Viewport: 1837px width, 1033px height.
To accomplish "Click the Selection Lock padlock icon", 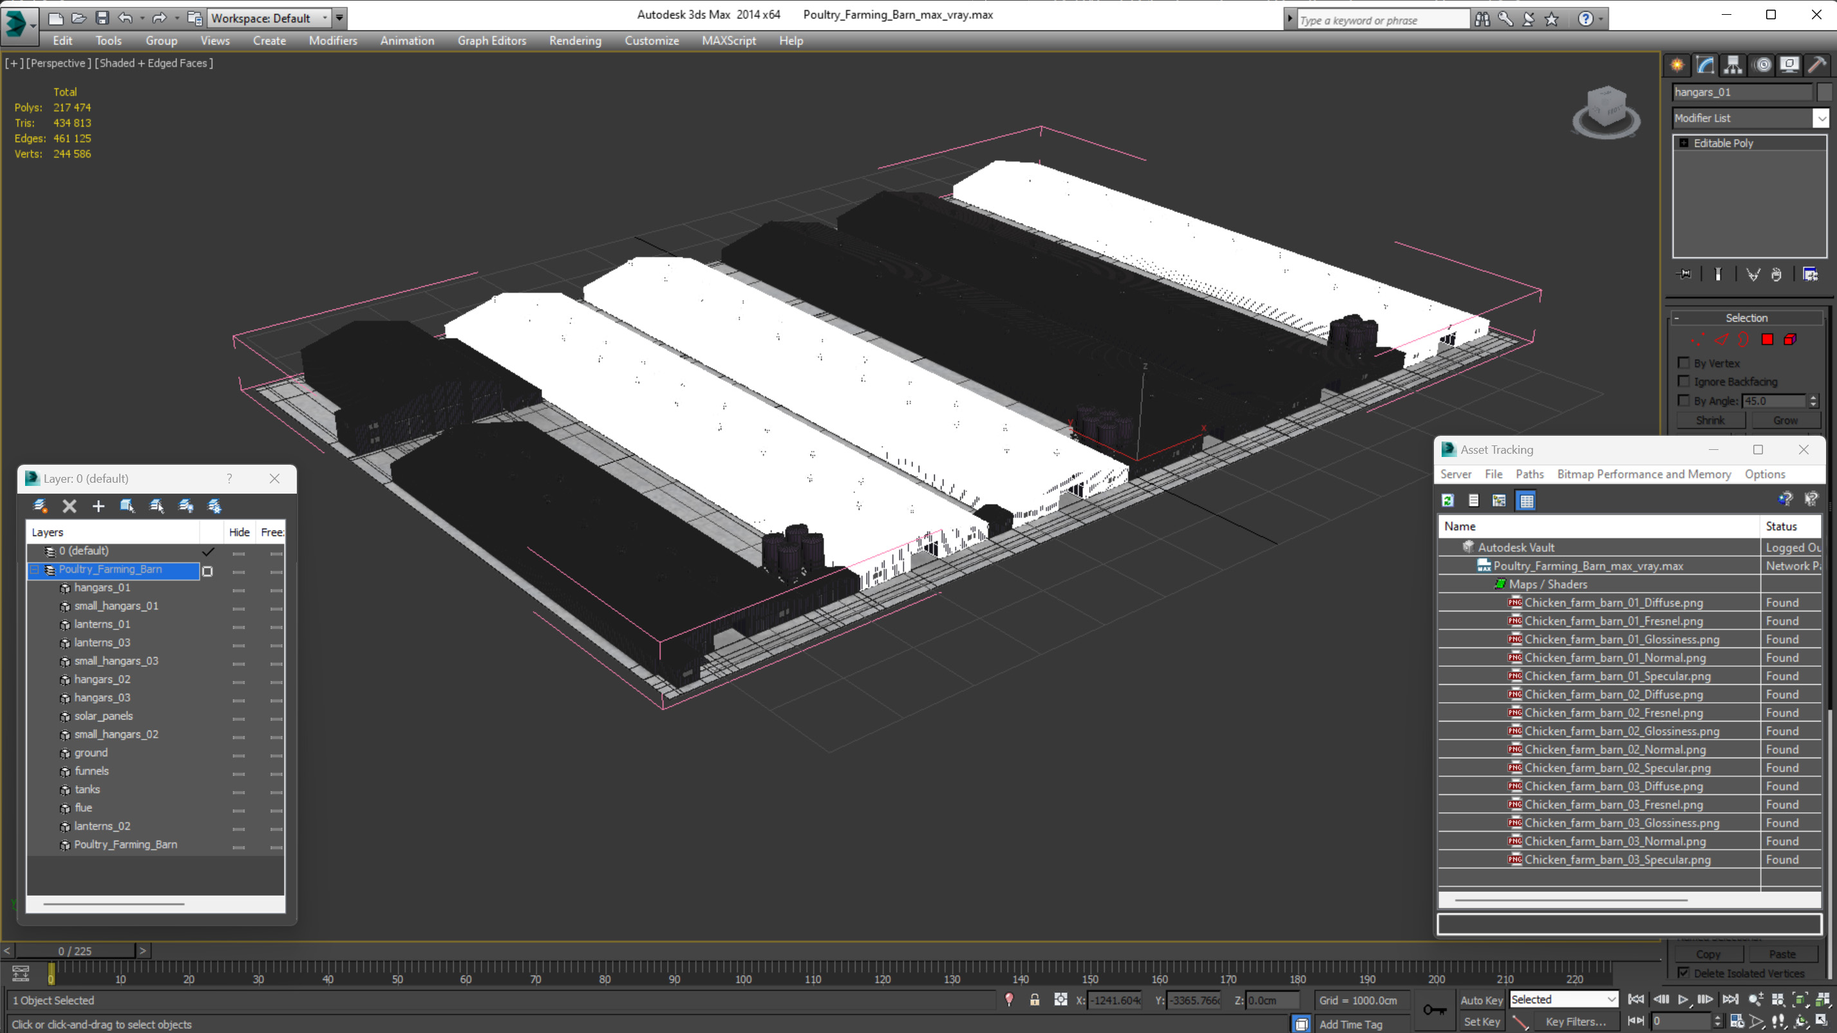I will pos(1034,1000).
